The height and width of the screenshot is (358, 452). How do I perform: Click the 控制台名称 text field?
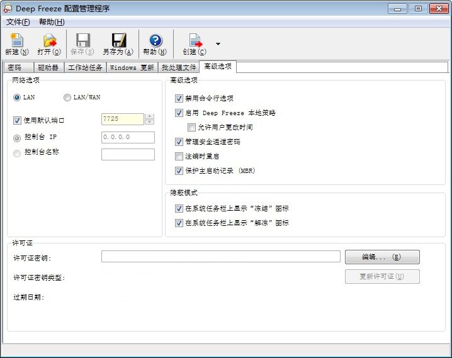[x=128, y=154]
